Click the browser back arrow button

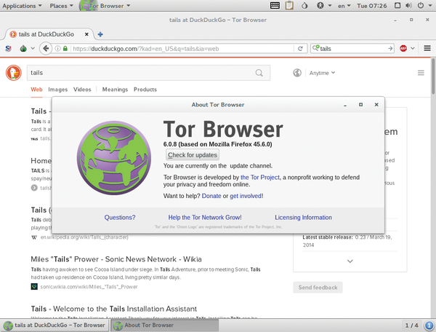[x=46, y=49]
